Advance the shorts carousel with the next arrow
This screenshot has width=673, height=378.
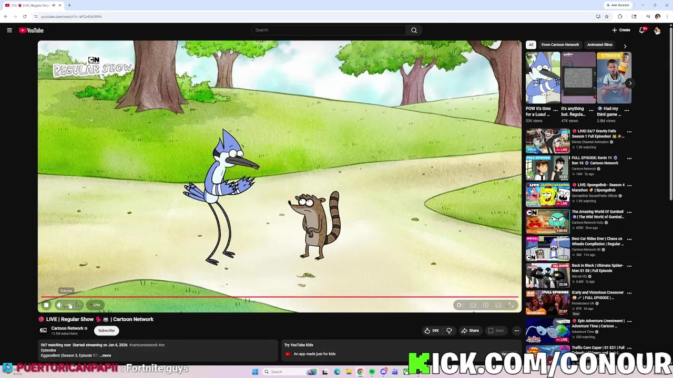tap(630, 83)
